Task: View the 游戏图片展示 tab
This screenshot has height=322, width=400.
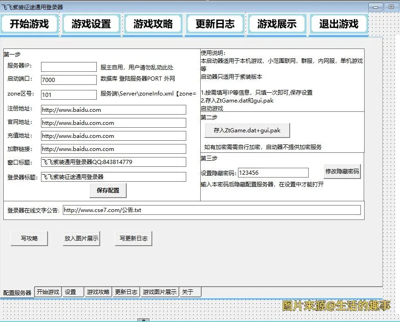Action: (x=159, y=292)
